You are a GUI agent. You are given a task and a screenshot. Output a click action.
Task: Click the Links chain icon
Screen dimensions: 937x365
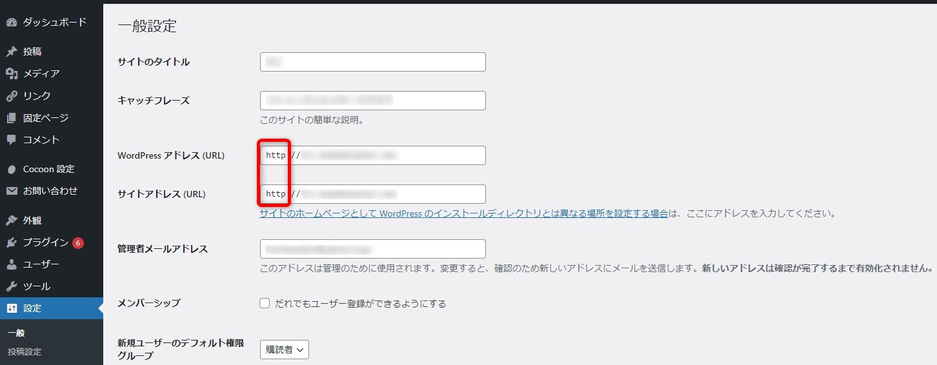(x=12, y=96)
